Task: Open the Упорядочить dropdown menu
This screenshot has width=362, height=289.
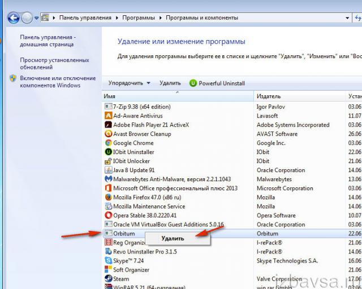Action: pos(130,83)
